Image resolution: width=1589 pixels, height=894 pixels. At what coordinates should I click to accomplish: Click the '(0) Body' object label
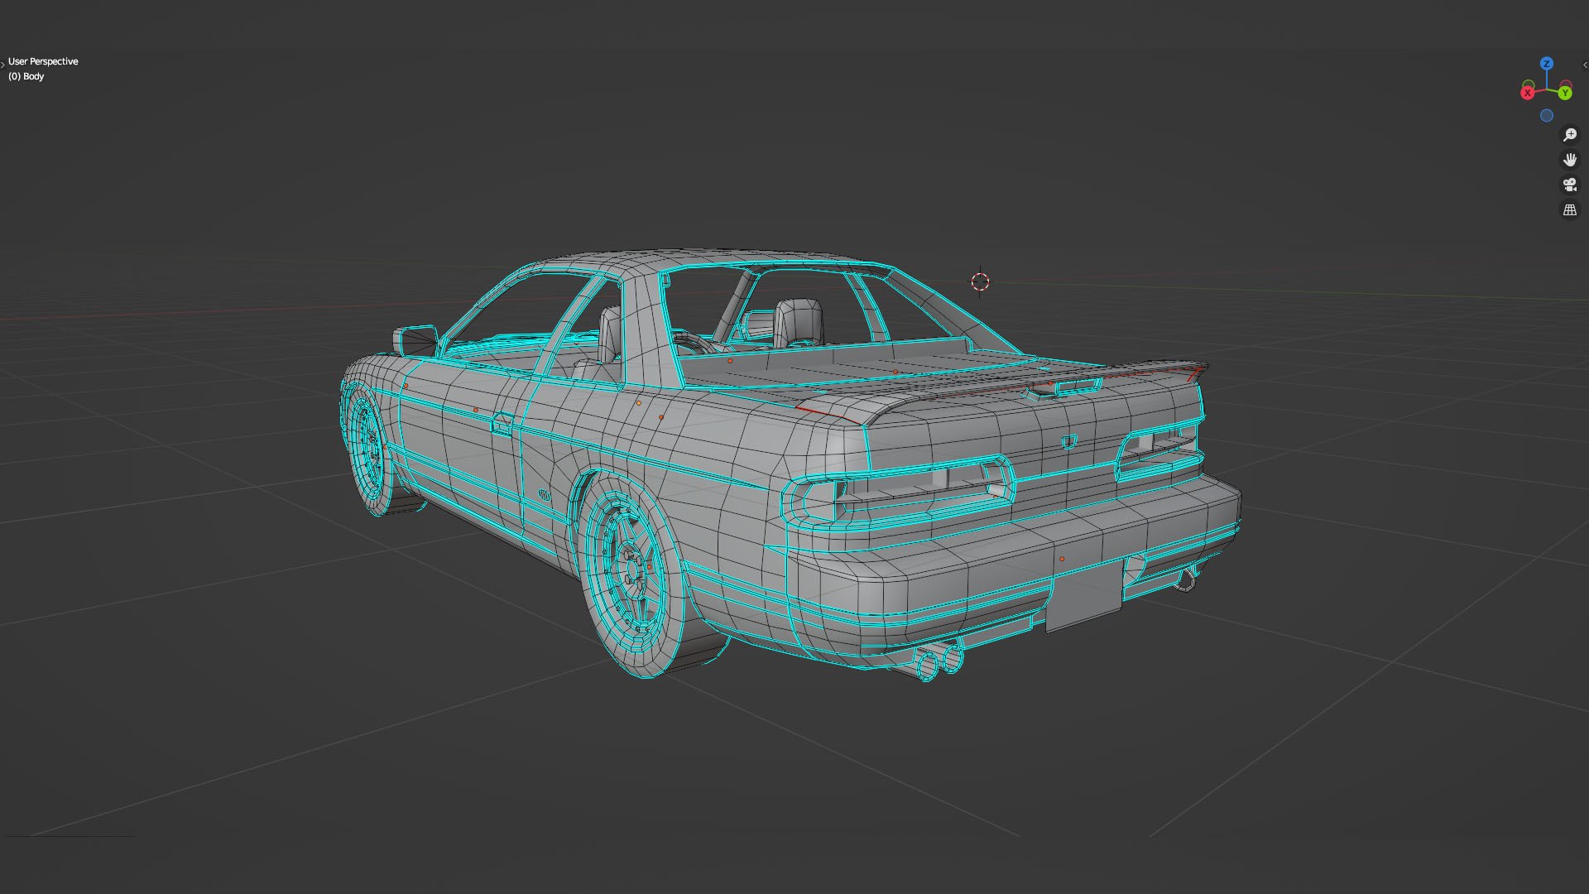point(26,76)
